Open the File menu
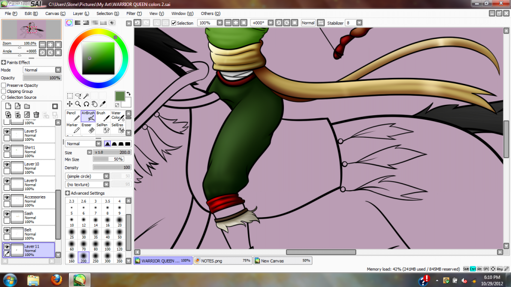 tap(11, 13)
